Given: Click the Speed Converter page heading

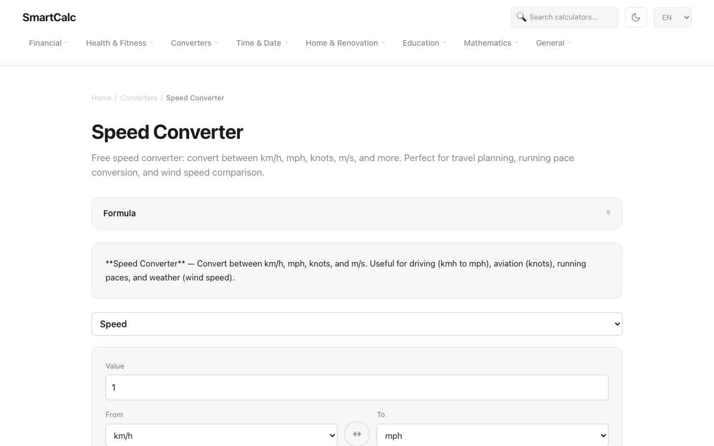Looking at the screenshot, I should pos(167,132).
